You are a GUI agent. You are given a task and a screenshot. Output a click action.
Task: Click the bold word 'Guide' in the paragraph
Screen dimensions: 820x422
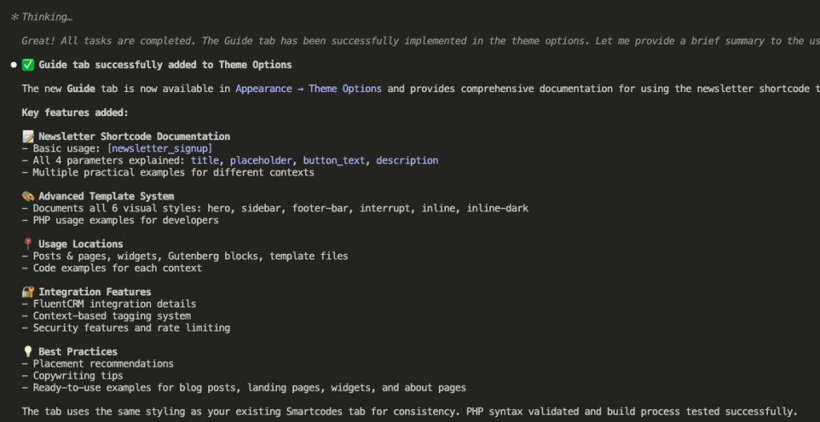click(81, 89)
